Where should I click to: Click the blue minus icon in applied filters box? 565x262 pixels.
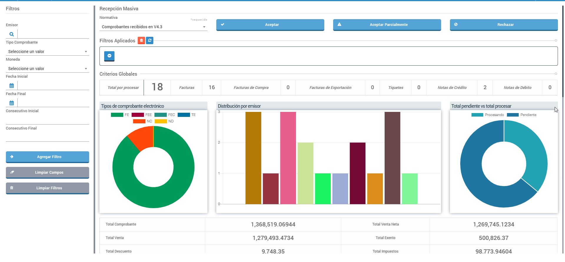tap(109, 56)
